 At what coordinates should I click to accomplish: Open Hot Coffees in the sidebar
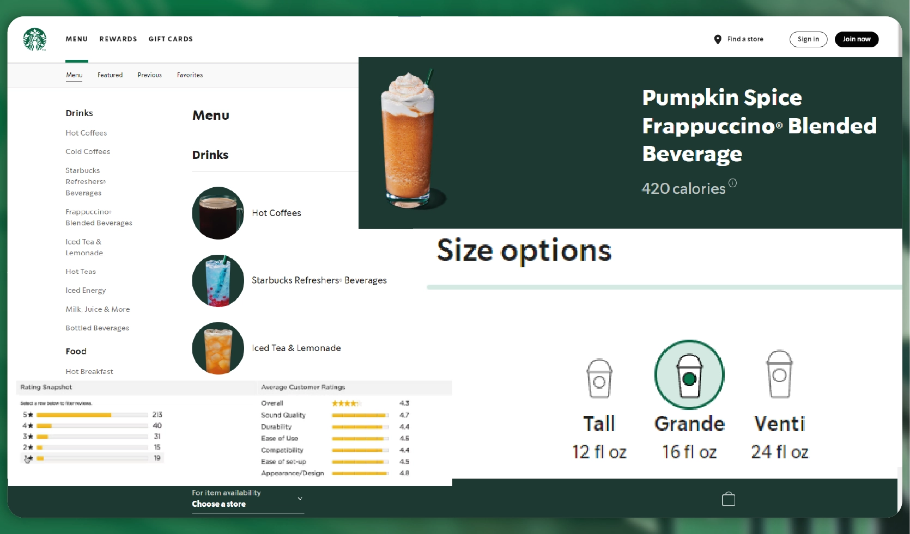86,133
